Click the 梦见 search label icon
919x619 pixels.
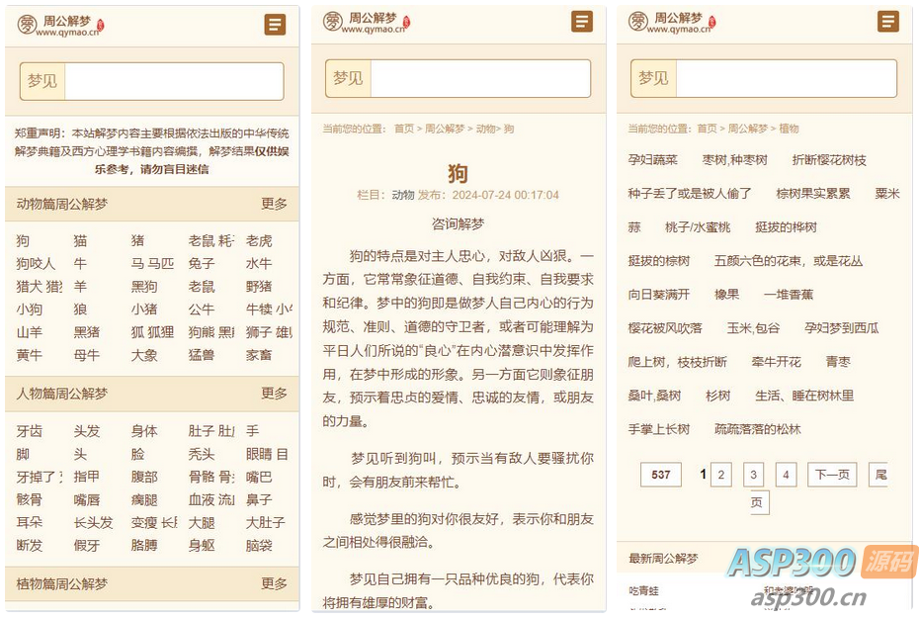tap(42, 79)
